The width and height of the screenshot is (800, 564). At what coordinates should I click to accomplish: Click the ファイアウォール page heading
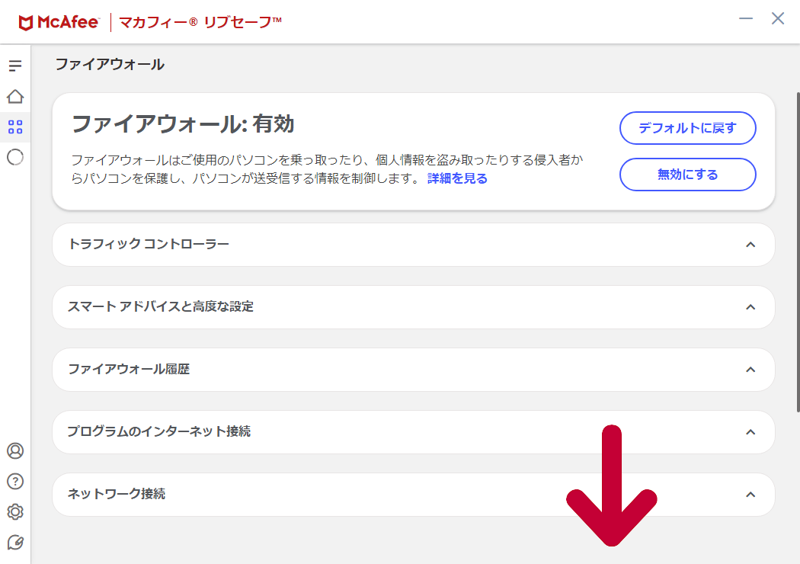110,65
